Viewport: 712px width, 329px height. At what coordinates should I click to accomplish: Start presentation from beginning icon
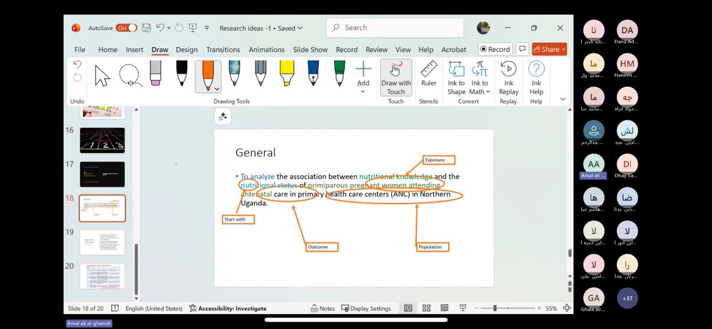pyautogui.click(x=192, y=28)
